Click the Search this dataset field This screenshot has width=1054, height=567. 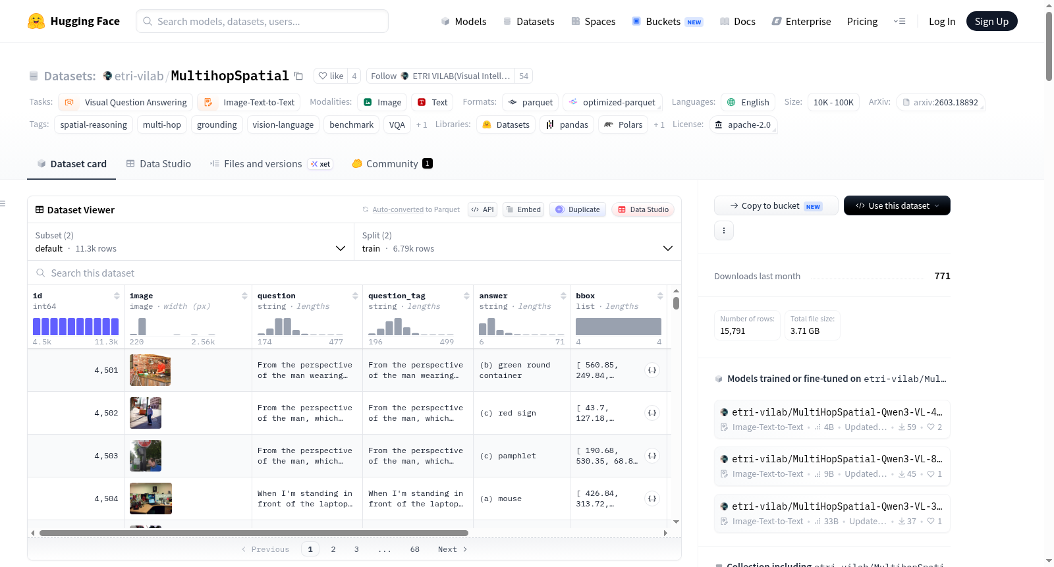(354, 273)
